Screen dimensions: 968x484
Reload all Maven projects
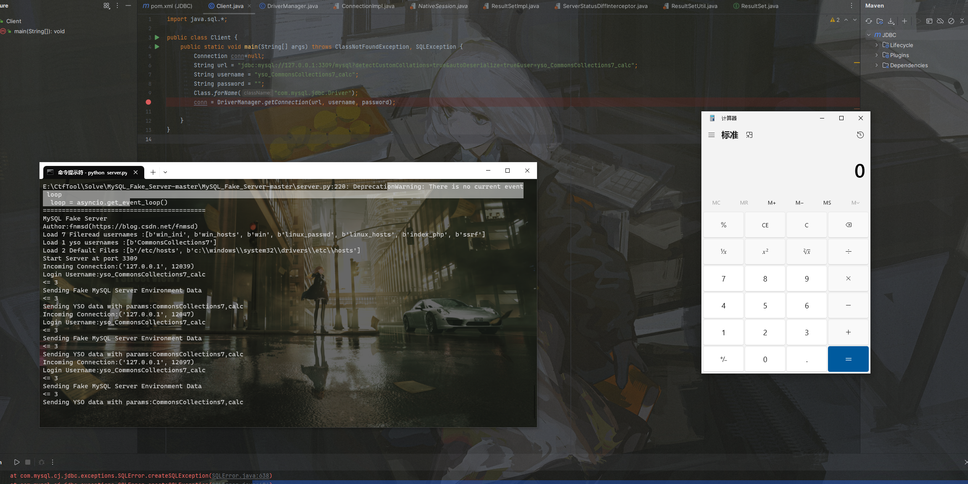[x=868, y=21]
